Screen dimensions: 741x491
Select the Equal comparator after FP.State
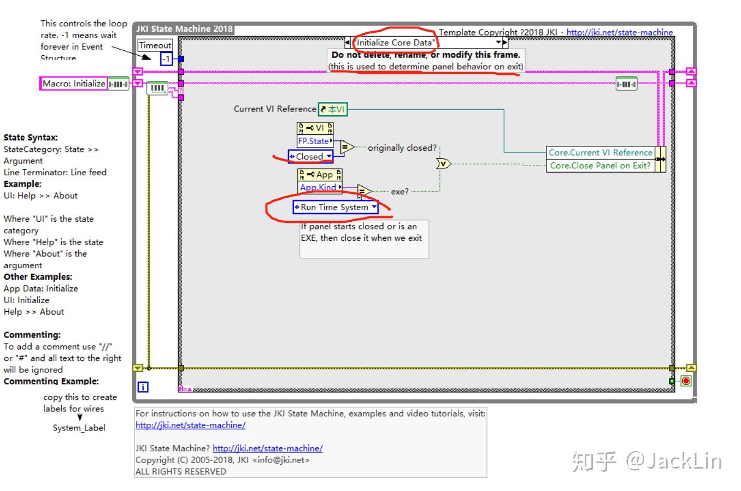click(x=347, y=147)
